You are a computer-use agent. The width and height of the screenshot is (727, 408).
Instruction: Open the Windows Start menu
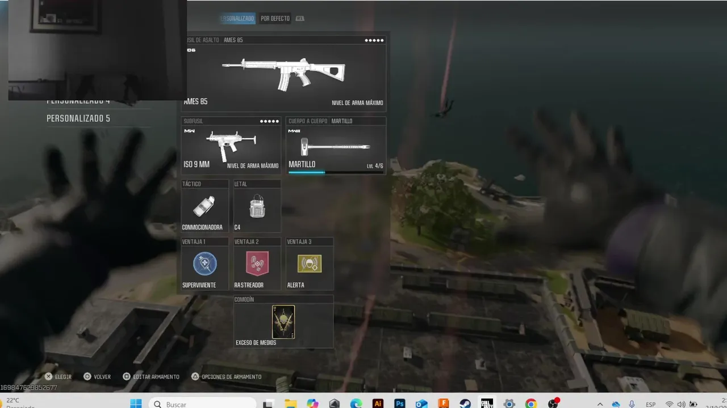click(x=136, y=403)
